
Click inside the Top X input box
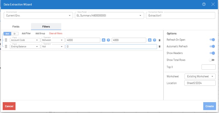[208, 67]
